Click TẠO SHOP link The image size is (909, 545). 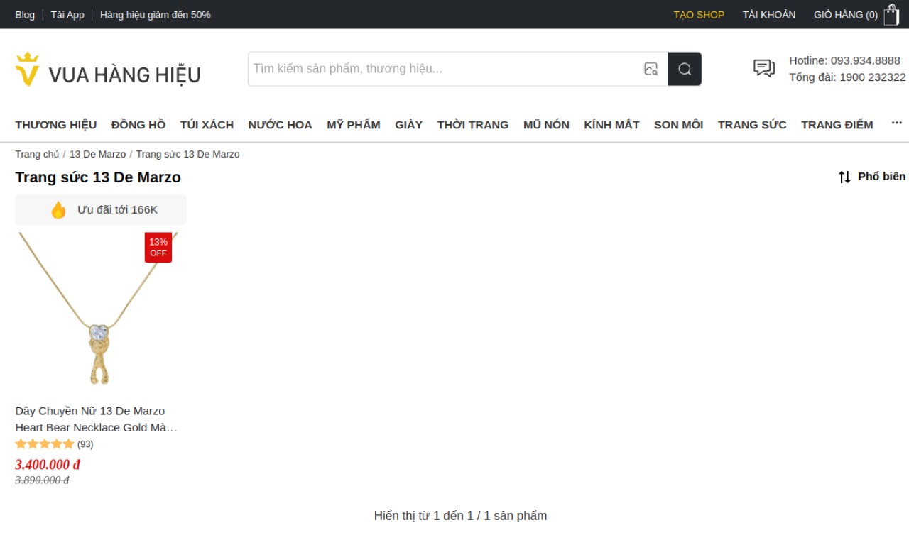tap(700, 14)
